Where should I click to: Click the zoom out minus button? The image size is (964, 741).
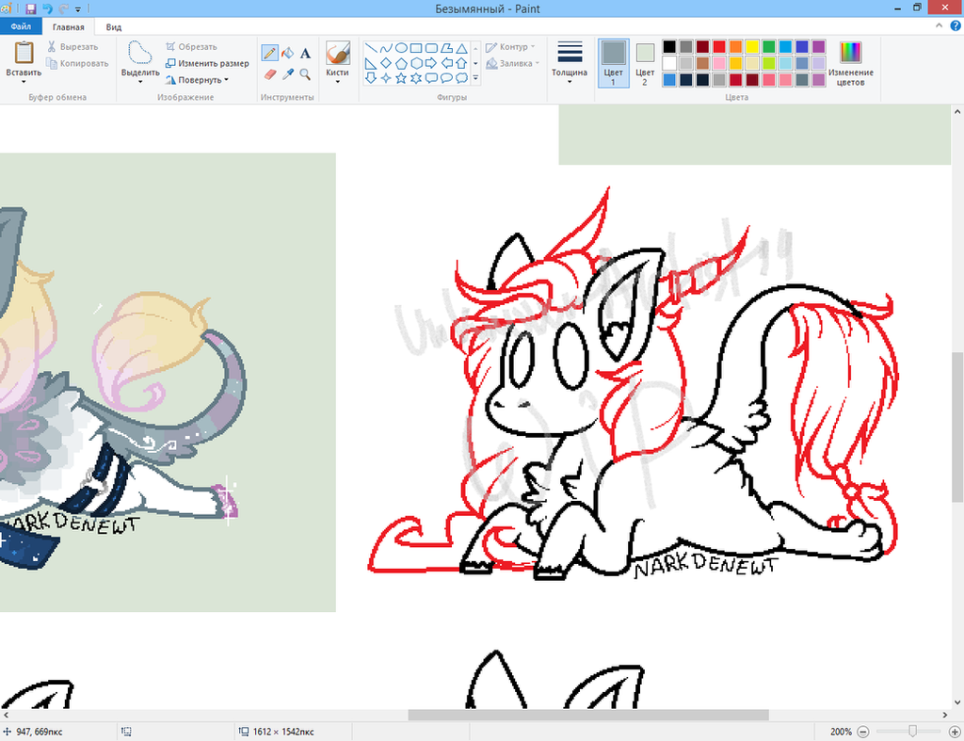tap(863, 732)
